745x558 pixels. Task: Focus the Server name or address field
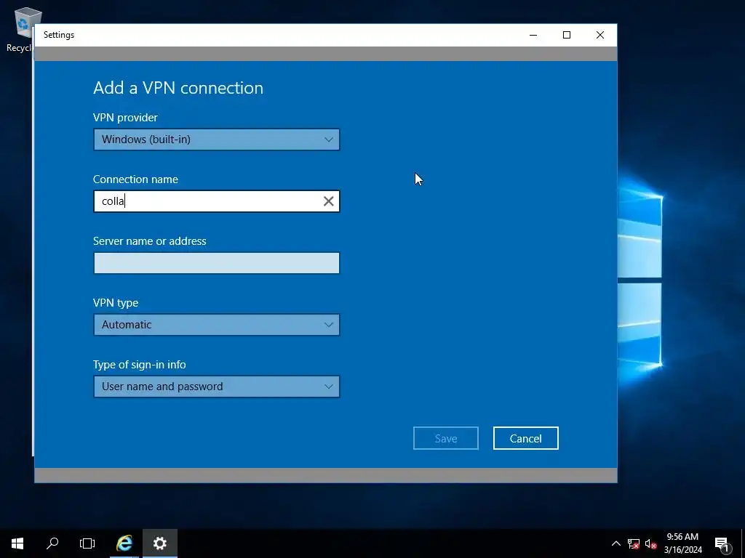coord(217,263)
